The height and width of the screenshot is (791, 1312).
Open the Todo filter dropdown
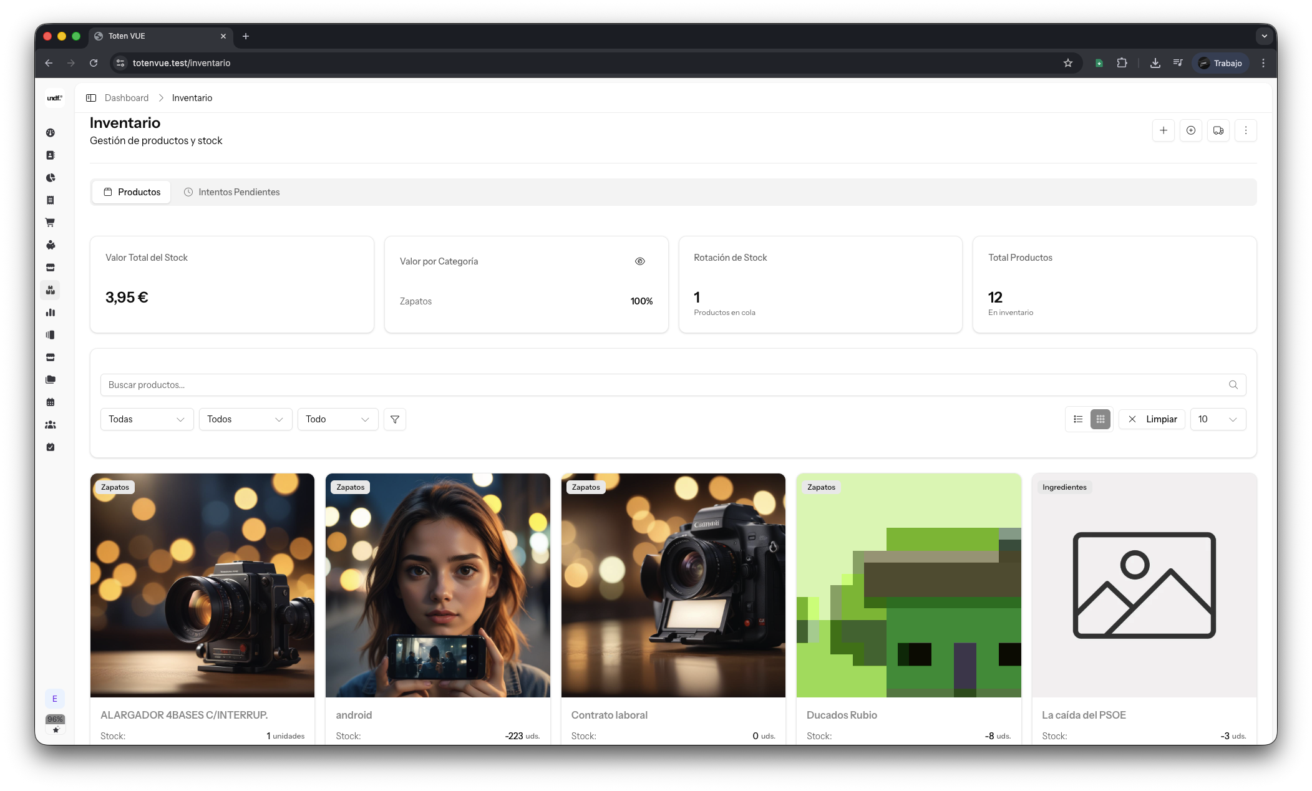pyautogui.click(x=338, y=419)
